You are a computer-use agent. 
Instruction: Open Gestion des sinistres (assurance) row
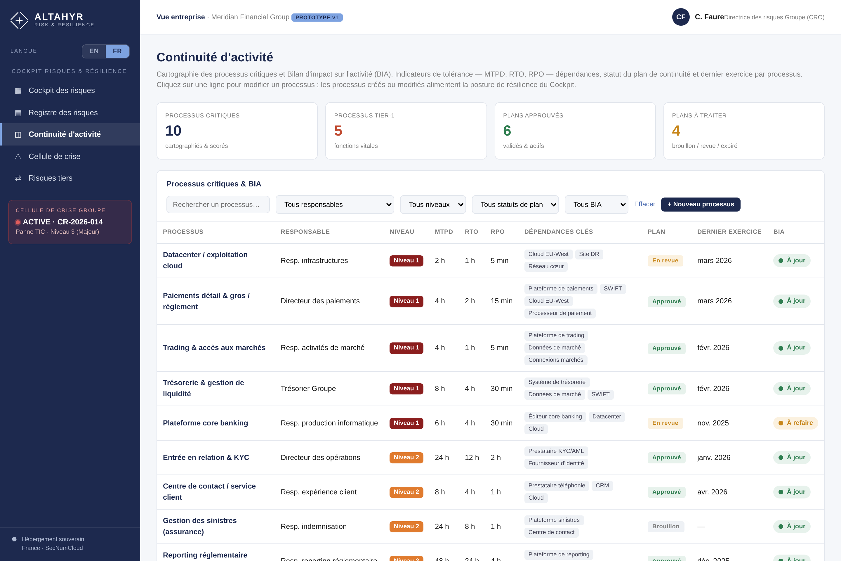490,527
